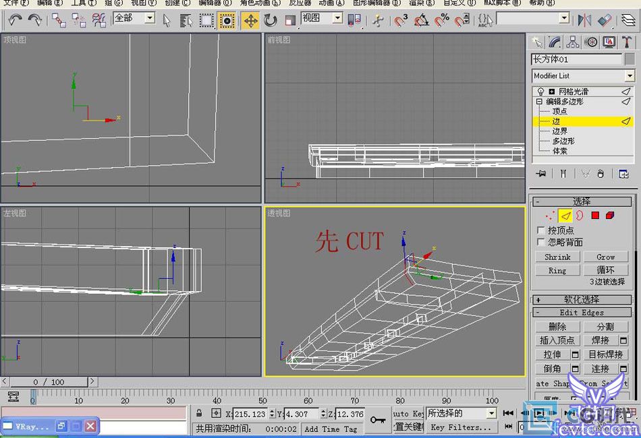Select the 体素 sub-object level
Screen dimensions: 641x438
(x=559, y=151)
